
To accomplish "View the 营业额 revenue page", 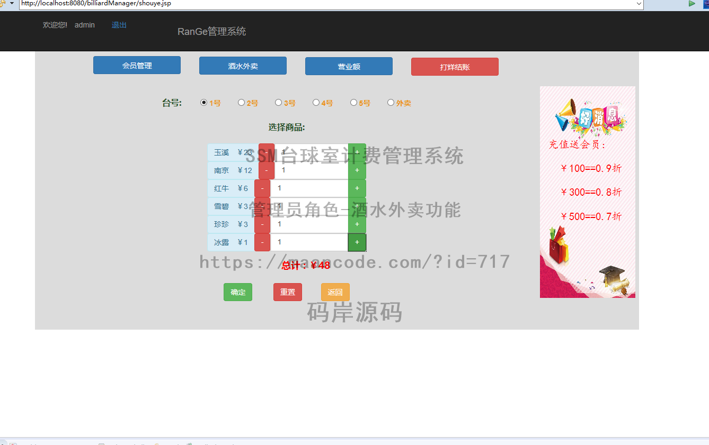I will pos(349,66).
